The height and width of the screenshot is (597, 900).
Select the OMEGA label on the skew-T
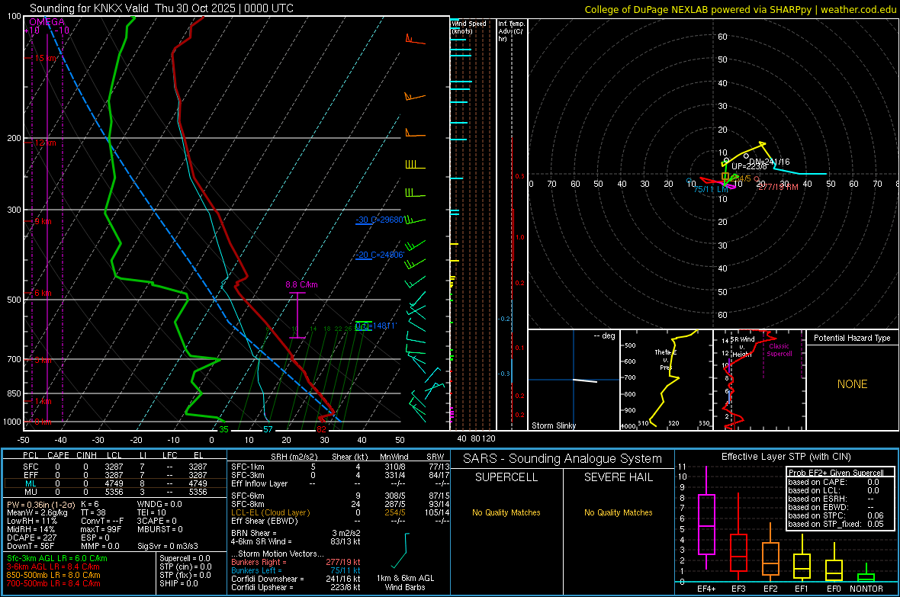(47, 22)
